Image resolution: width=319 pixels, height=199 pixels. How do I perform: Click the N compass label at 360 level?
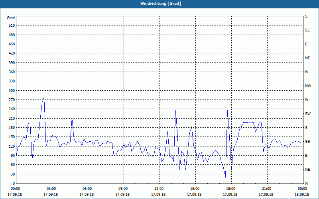pos(306,72)
